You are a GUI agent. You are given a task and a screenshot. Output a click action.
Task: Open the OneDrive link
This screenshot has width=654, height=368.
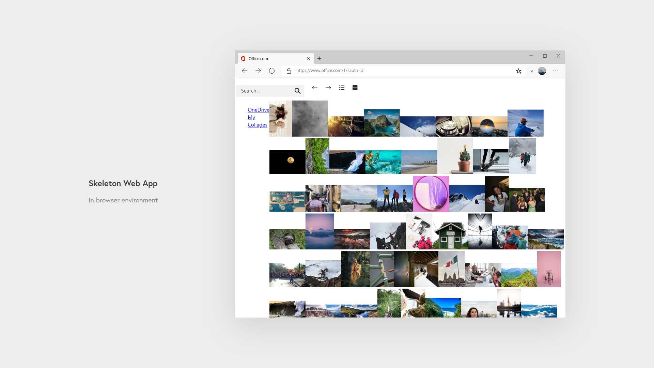pos(258,110)
